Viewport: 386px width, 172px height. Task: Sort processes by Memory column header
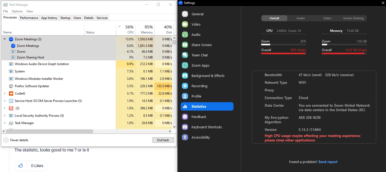coord(145,30)
